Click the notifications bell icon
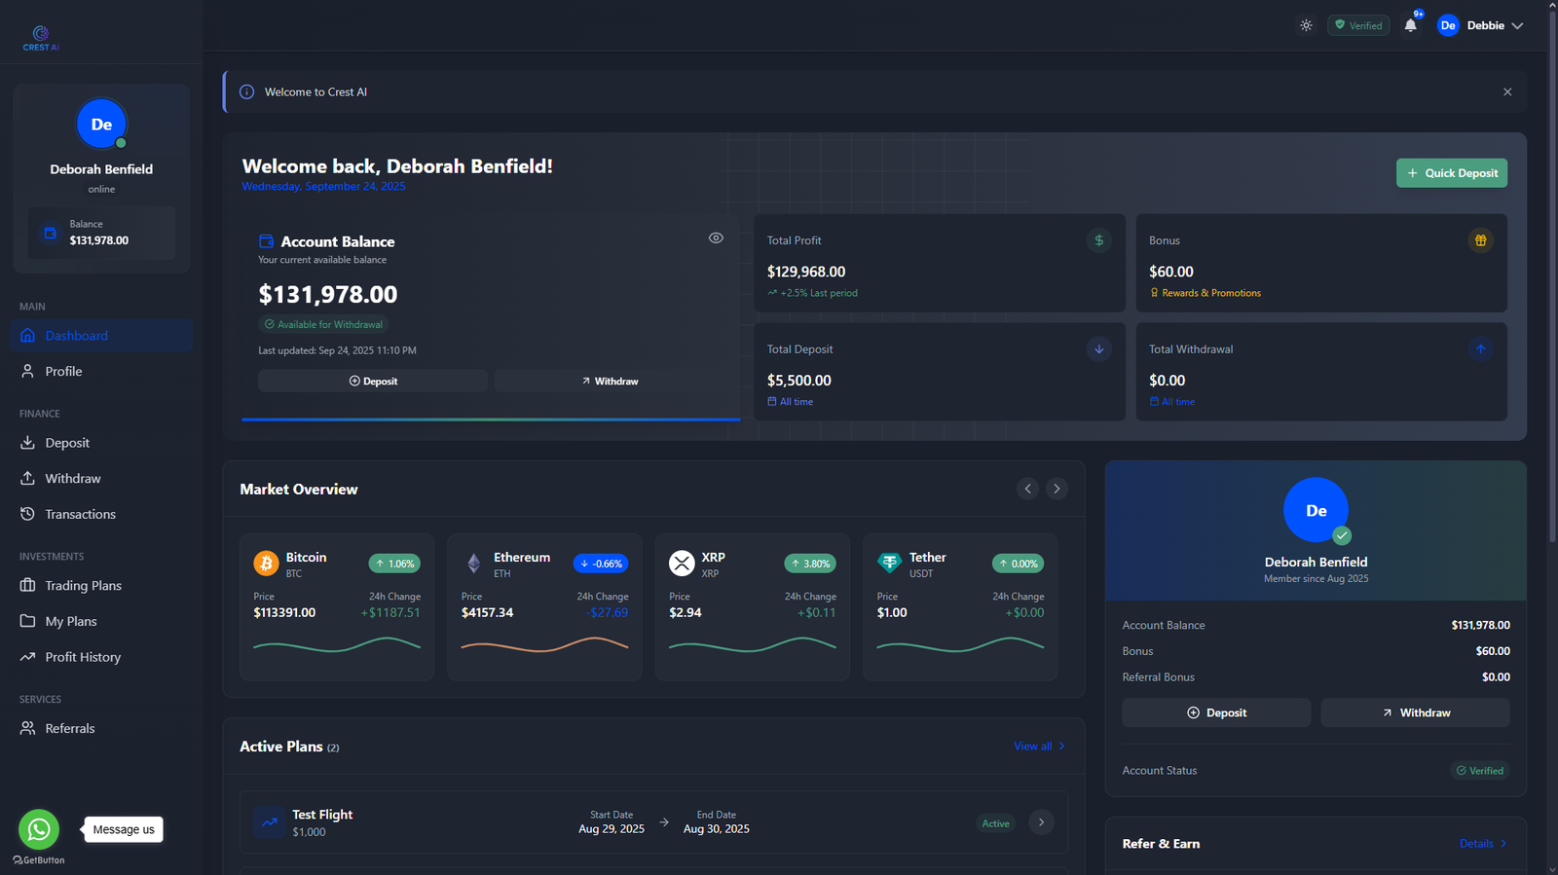The image size is (1558, 875). click(x=1410, y=26)
